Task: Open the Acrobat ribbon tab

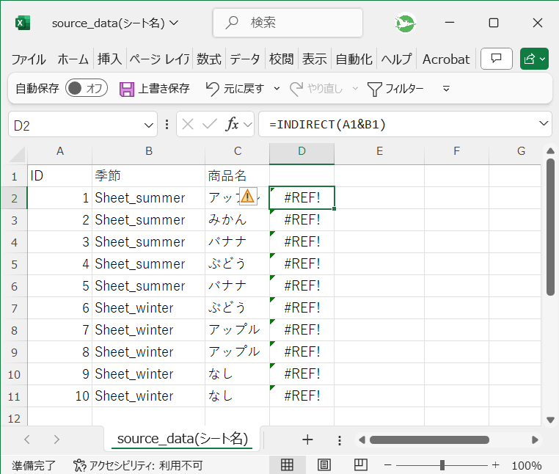Action: click(446, 59)
